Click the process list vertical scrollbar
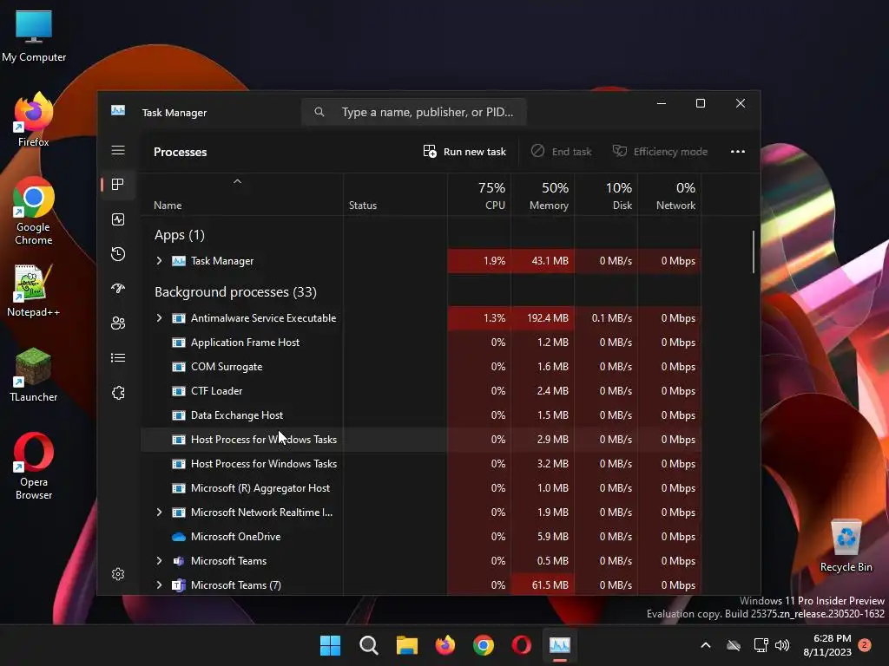 (x=753, y=251)
